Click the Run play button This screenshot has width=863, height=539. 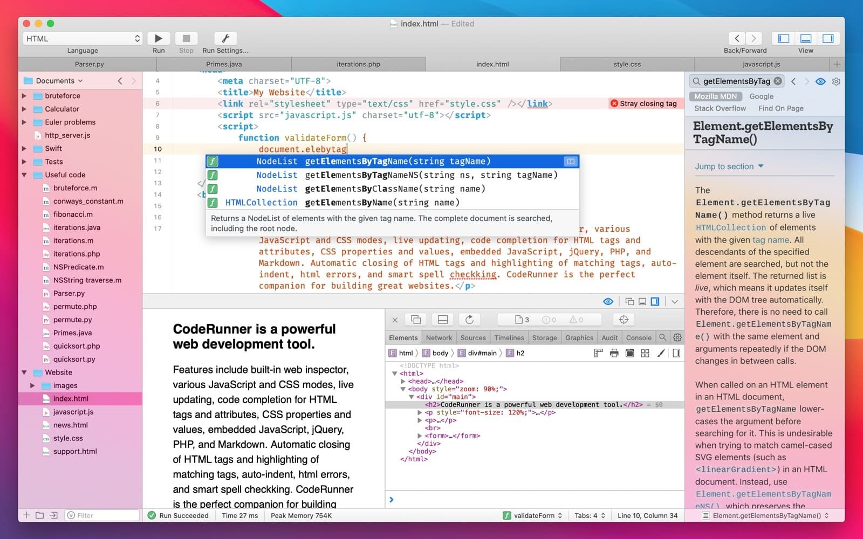click(x=158, y=38)
